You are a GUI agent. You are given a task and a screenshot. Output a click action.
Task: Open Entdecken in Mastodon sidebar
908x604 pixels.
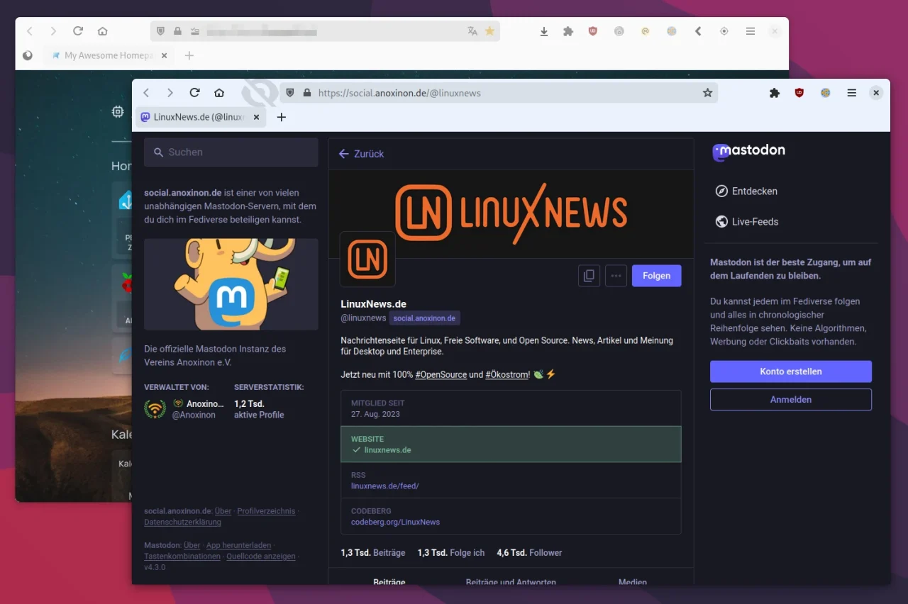[x=746, y=191]
